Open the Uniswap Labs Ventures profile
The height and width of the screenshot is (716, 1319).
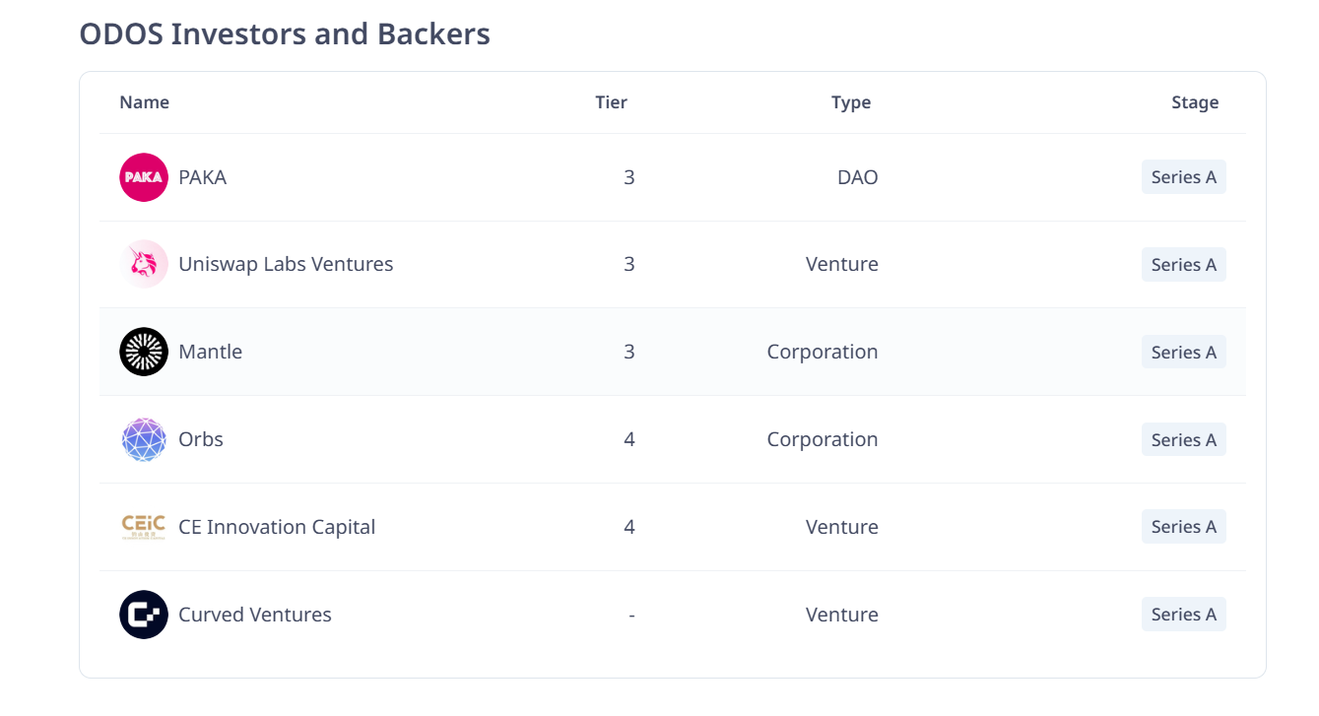[286, 264]
